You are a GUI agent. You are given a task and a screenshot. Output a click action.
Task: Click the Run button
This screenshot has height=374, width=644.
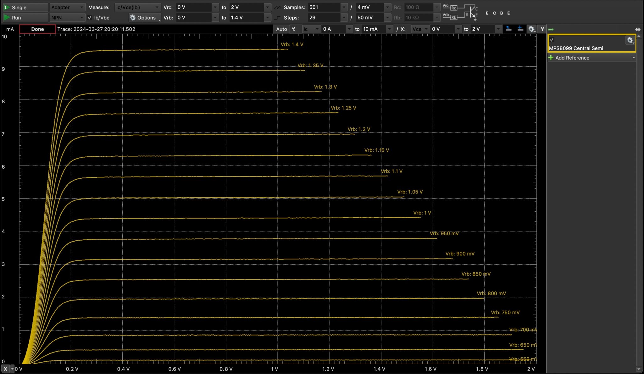[x=25, y=18]
